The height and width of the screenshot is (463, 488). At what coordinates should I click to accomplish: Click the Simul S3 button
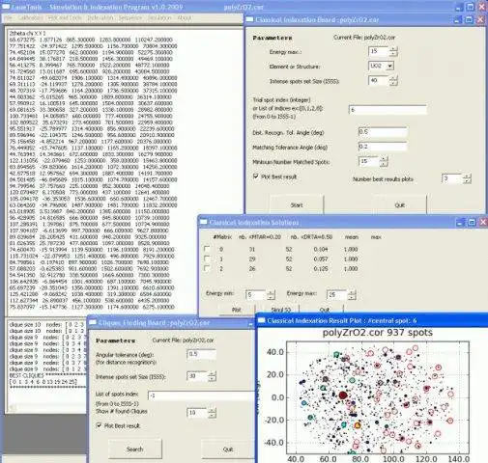tap(281, 310)
